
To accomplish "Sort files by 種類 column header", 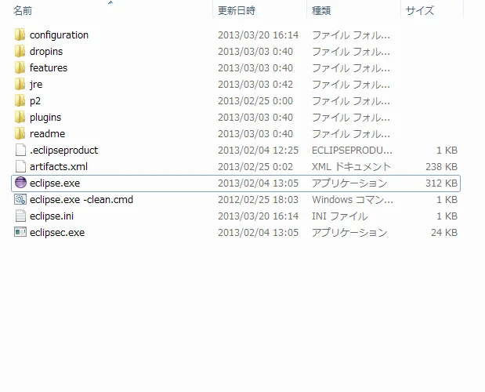I will coord(321,11).
